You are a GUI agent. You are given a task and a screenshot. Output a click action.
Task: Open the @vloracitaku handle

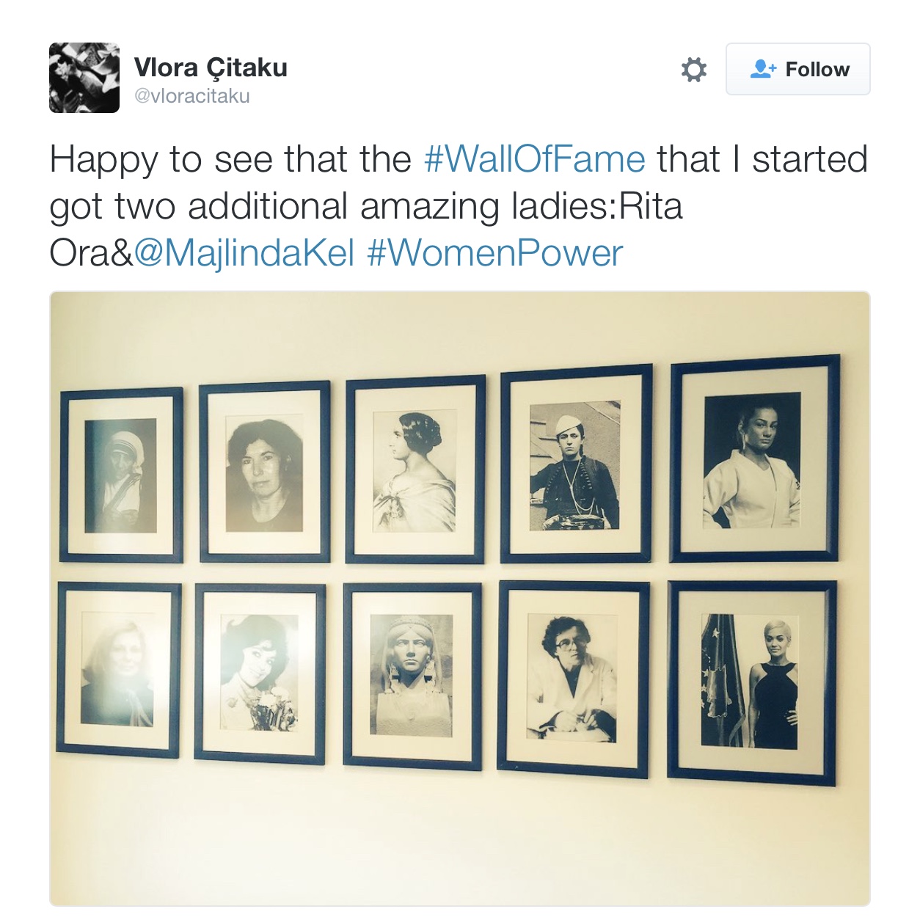(x=192, y=96)
